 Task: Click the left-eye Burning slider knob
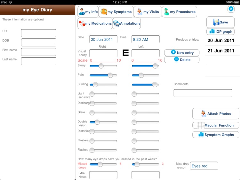coord(155,85)
